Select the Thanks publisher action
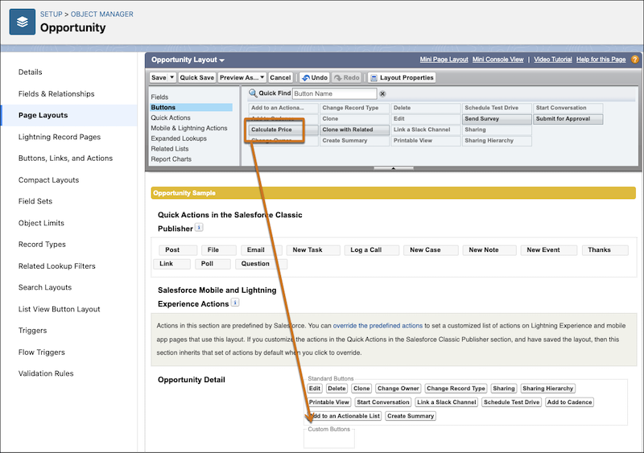This screenshot has height=453, width=644. pos(605,250)
